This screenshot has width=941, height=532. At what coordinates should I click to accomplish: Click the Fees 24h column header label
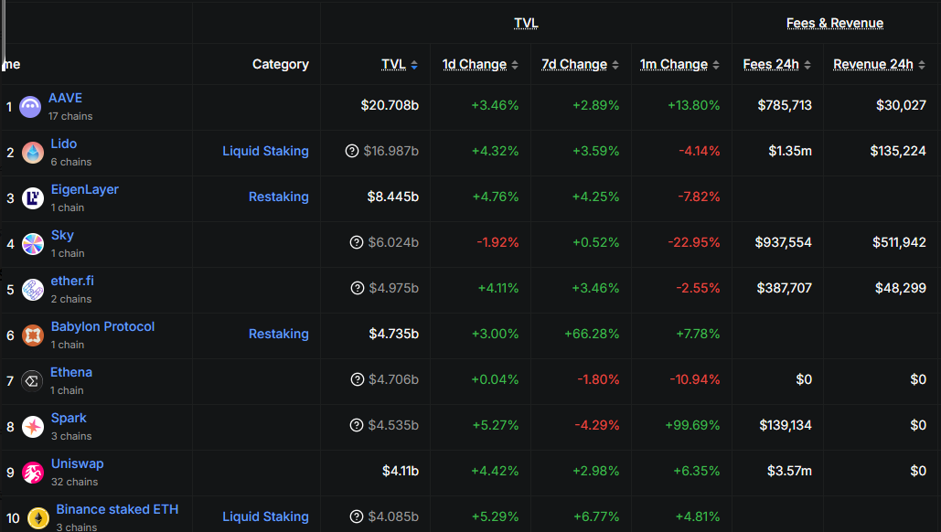(771, 64)
